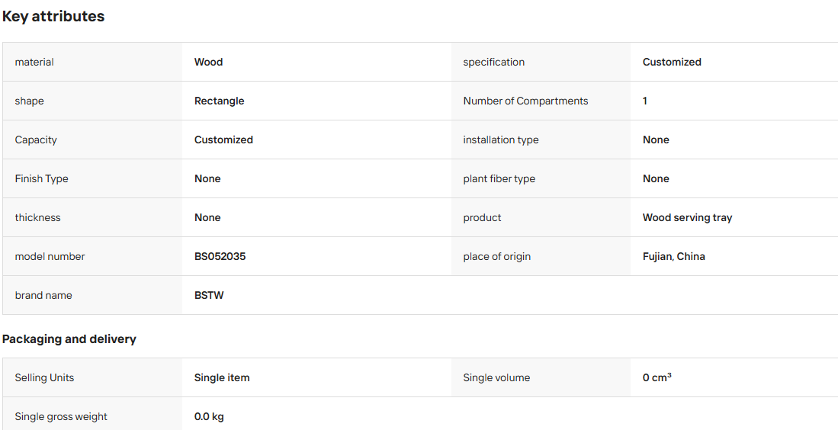Click the thickness label
This screenshot has width=838, height=430.
[x=37, y=217]
